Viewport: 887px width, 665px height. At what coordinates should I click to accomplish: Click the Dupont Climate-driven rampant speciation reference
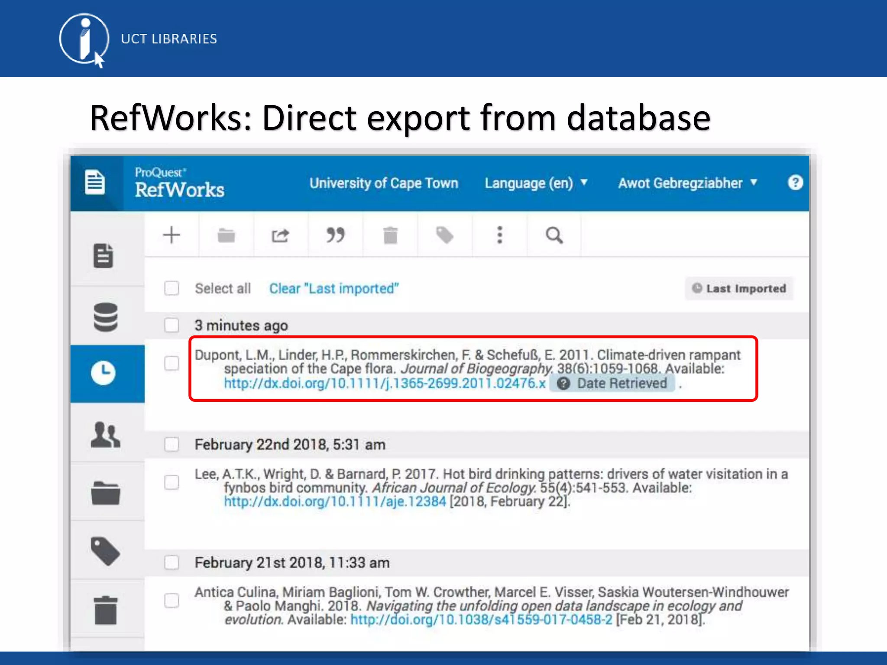pyautogui.click(x=468, y=369)
